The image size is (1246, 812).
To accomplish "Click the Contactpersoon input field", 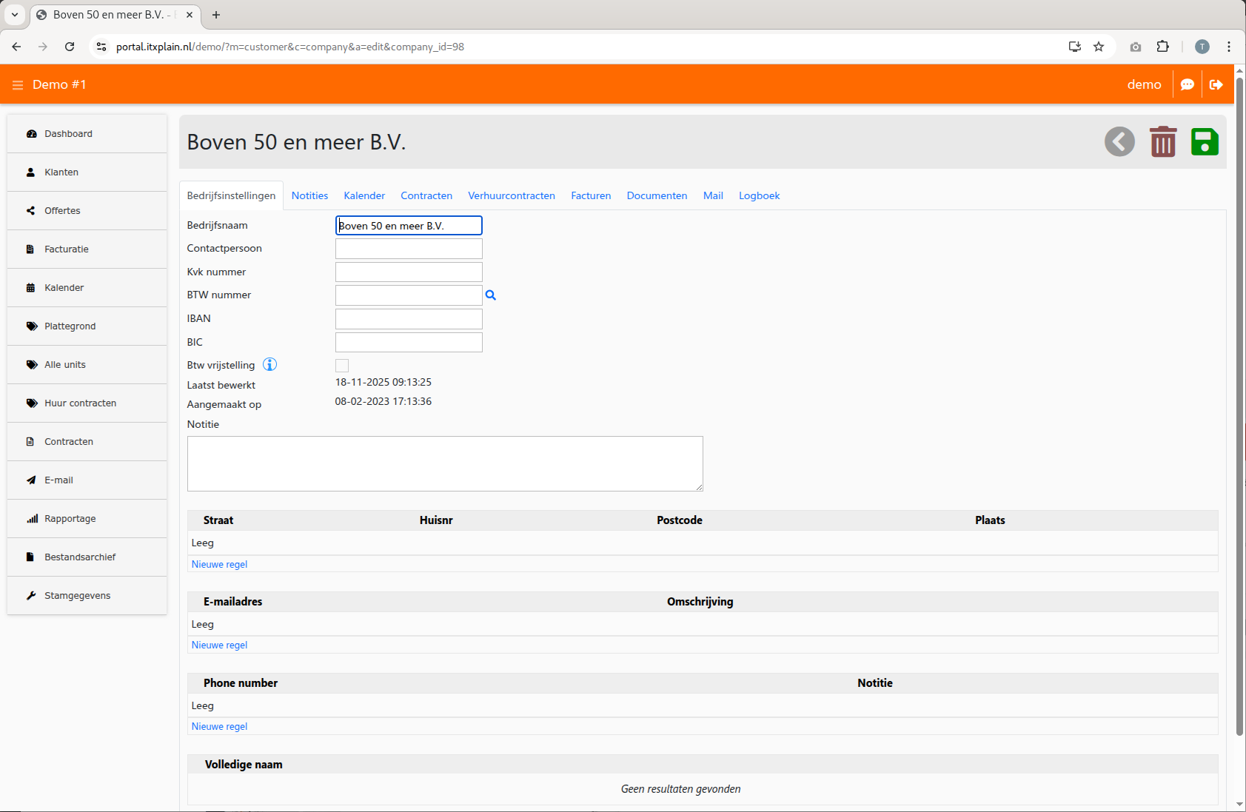I will click(x=409, y=249).
